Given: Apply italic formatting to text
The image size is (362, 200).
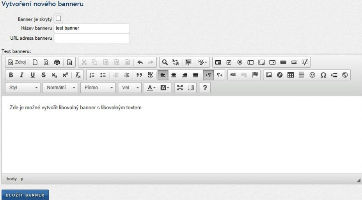Looking at the screenshot, I should click(x=22, y=75).
